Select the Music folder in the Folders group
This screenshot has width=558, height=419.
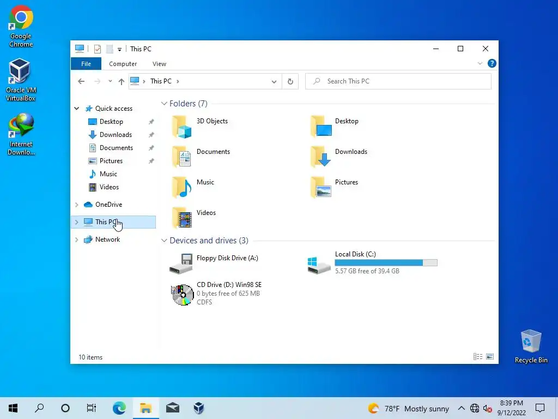193,188
